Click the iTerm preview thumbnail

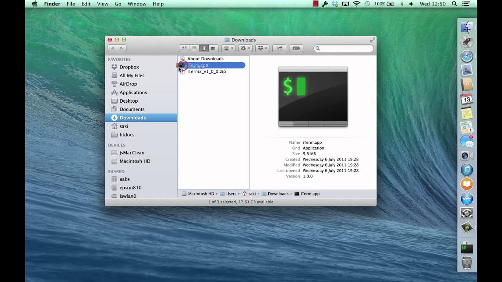[x=313, y=97]
